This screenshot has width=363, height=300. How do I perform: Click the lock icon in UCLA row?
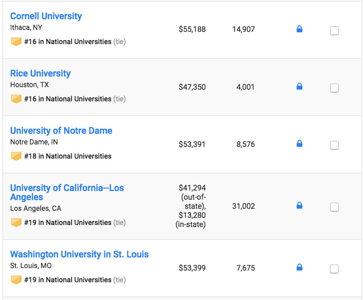pos(299,206)
